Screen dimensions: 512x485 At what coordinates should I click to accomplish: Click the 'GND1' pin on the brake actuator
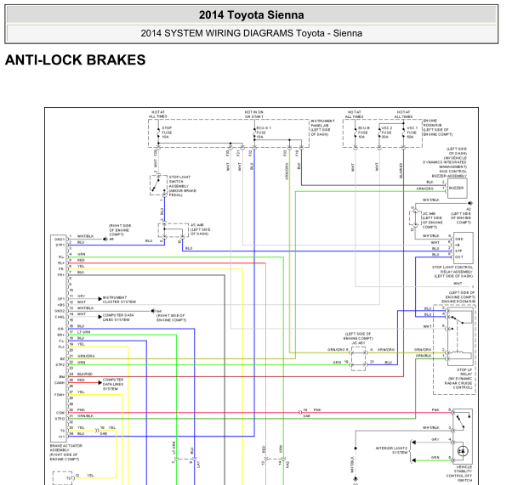[x=60, y=240]
